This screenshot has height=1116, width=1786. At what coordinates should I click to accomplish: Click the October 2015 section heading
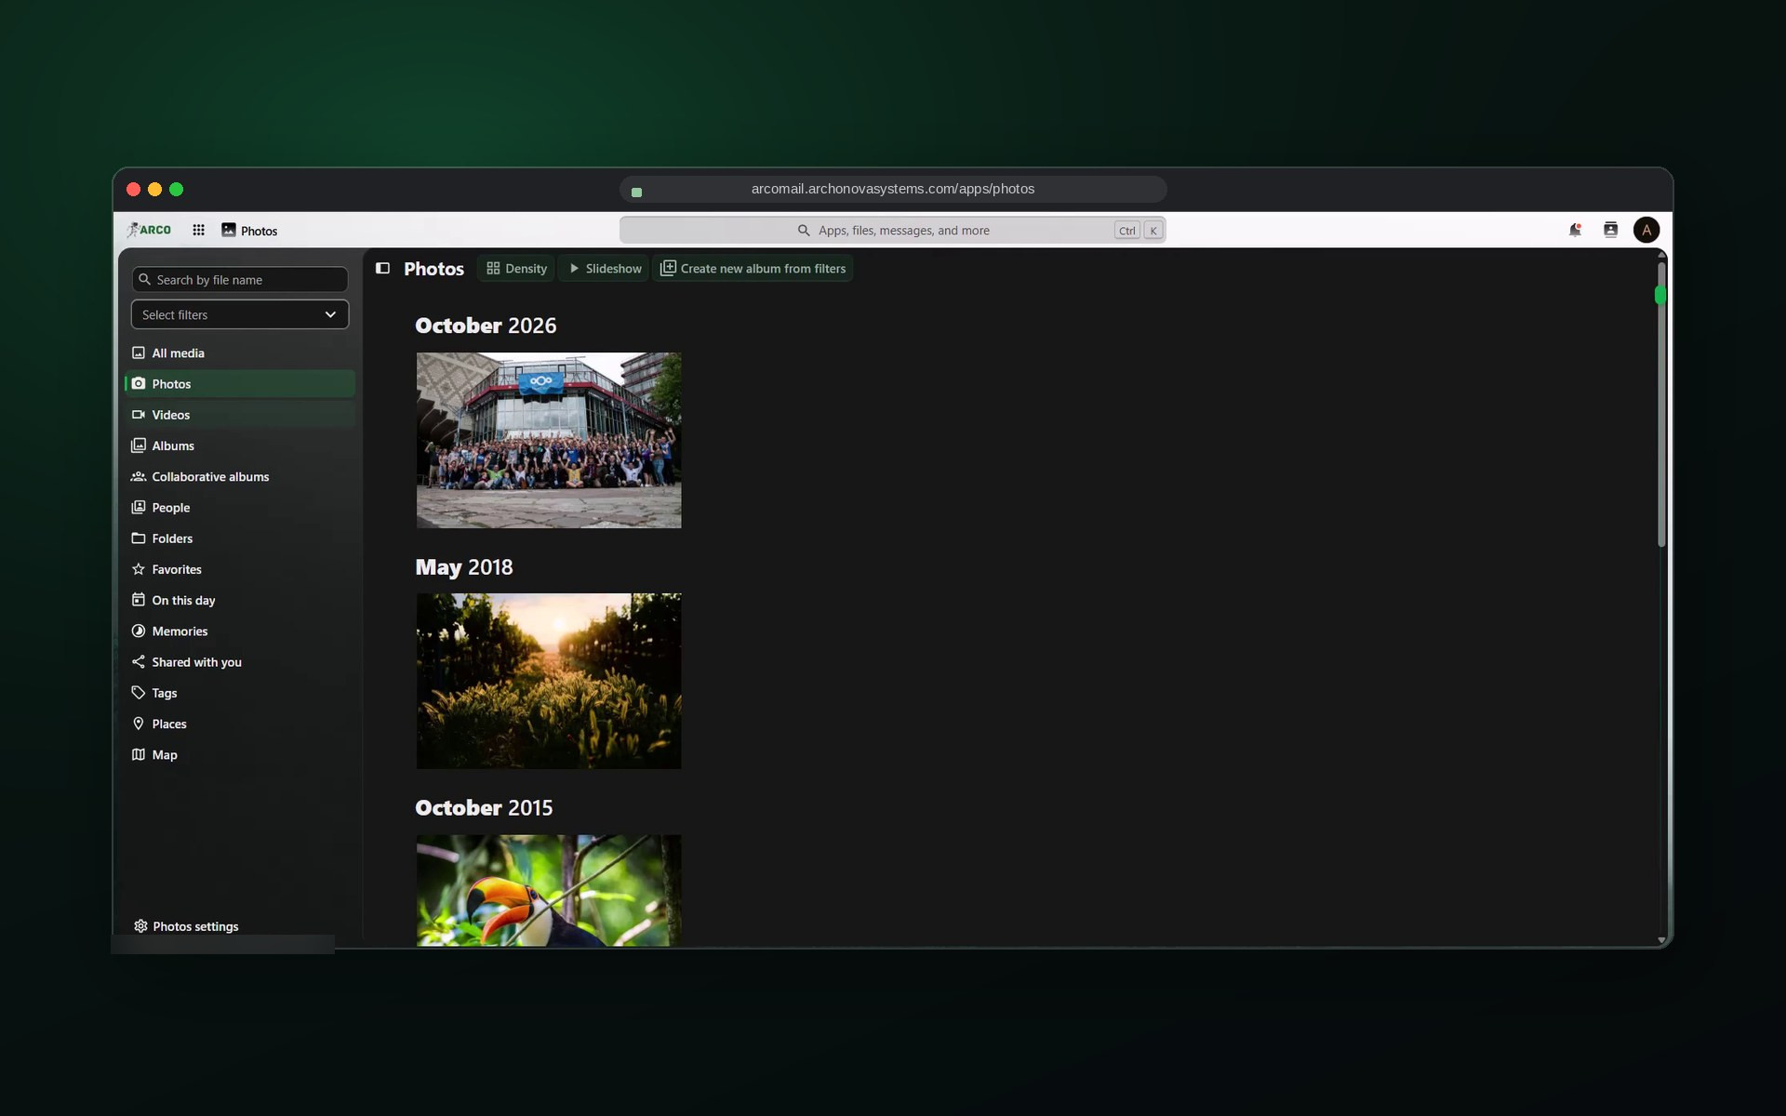[x=484, y=808]
